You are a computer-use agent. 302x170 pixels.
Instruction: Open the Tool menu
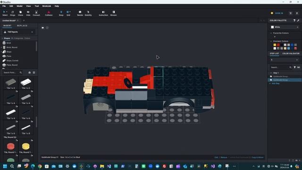[37, 6]
